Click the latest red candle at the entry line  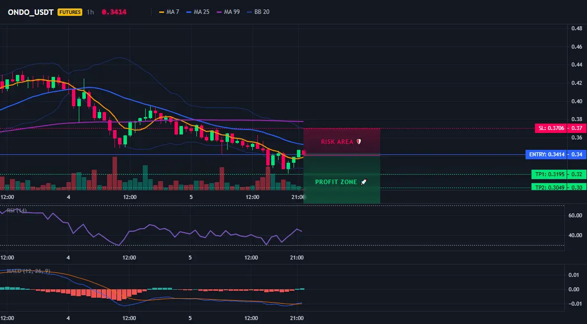(x=303, y=152)
